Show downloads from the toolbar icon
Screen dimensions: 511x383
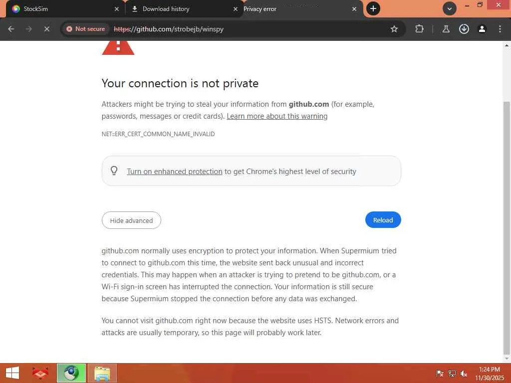point(464,29)
